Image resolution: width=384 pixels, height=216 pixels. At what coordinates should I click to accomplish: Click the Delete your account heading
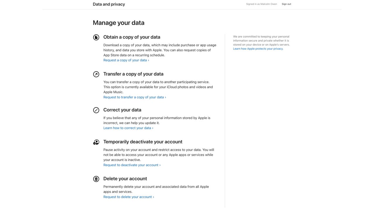[125, 179]
